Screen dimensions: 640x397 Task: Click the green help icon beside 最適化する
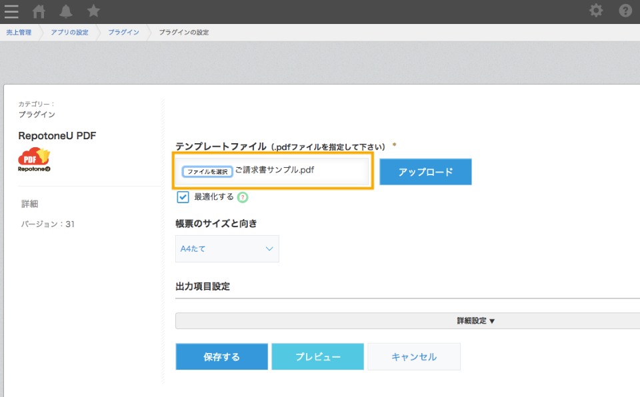243,197
